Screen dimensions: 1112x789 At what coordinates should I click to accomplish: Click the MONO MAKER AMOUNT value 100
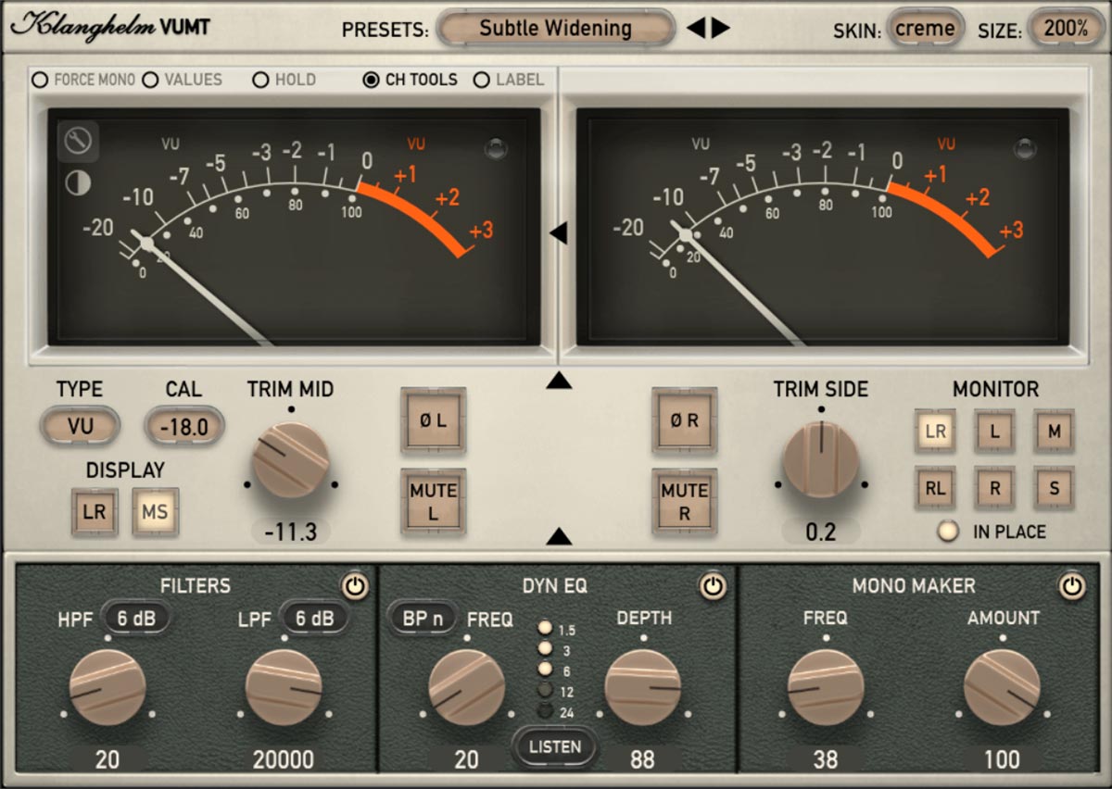[x=1002, y=759]
